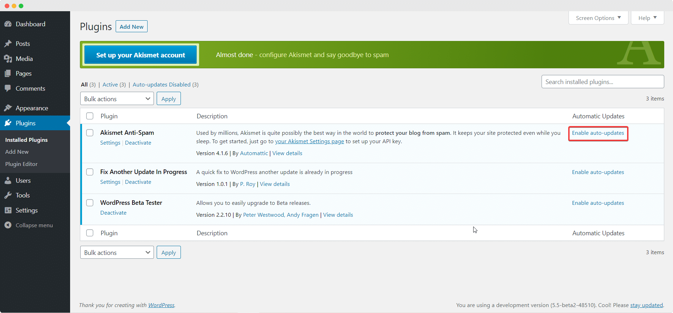Deactivate Akismet Anti-Spam plugin
Screen dimensions: 673x313
(138, 143)
